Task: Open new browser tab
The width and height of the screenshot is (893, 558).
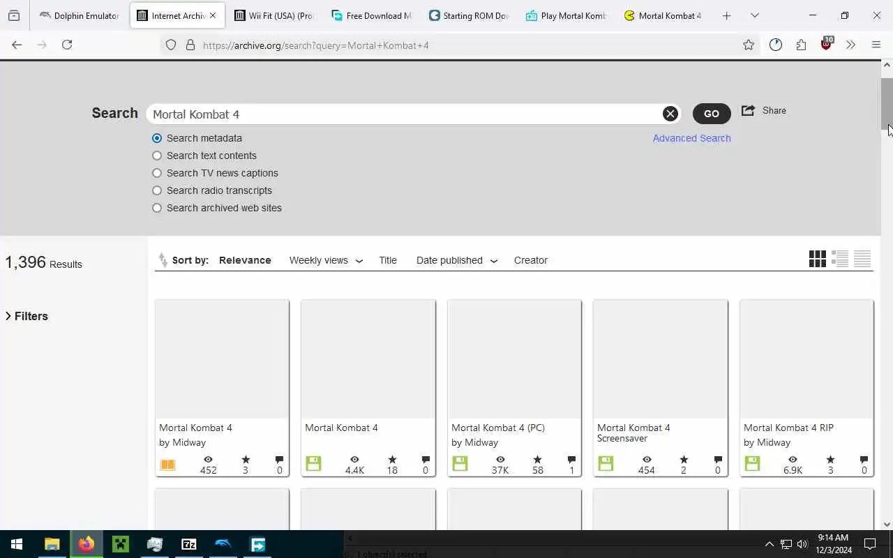Action: point(726,15)
